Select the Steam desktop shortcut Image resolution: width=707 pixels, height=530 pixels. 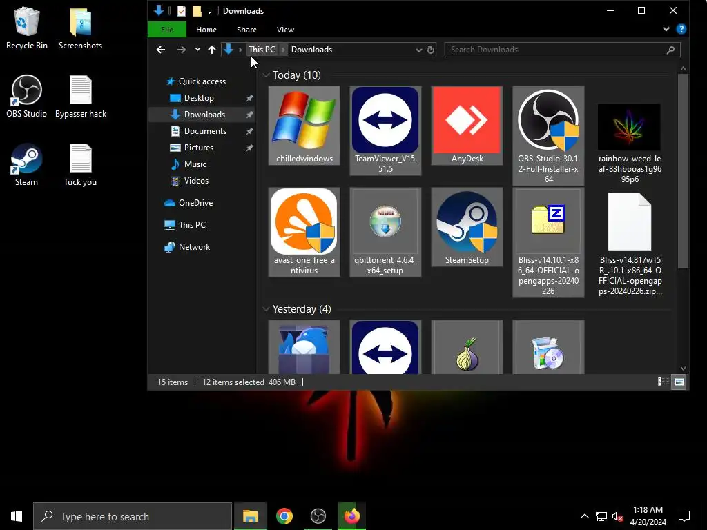(27, 165)
